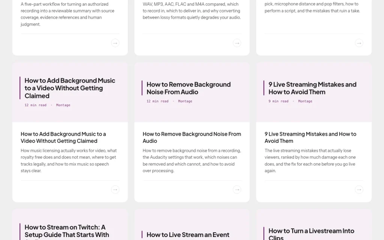384x240 pixels.
Task: Open the How to Turn a Livestream Into Clips banner
Action: coord(314,225)
